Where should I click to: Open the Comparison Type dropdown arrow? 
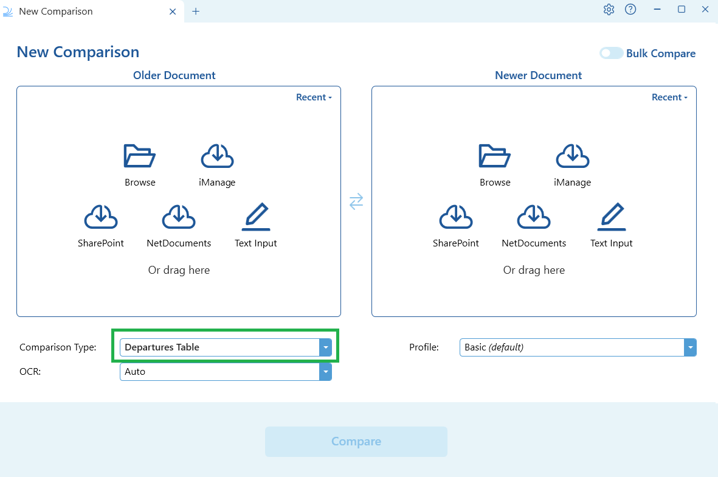tap(326, 347)
